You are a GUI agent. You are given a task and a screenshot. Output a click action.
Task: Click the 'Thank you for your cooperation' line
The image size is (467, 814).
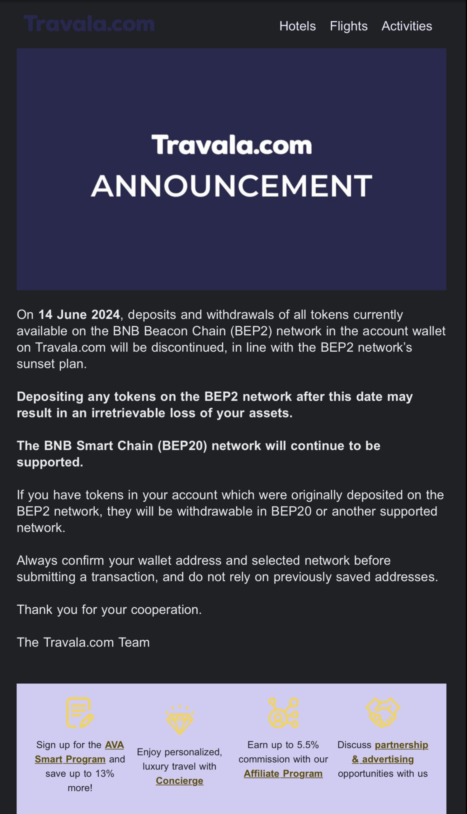[109, 610]
